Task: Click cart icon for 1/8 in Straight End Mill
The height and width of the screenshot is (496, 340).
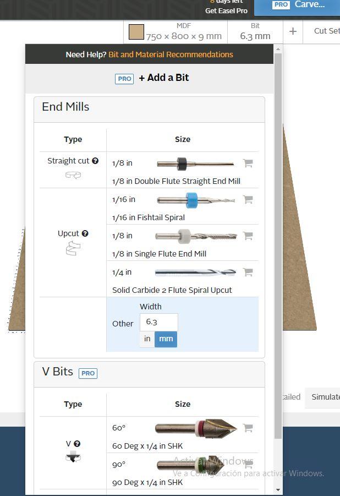Action: pyautogui.click(x=248, y=163)
